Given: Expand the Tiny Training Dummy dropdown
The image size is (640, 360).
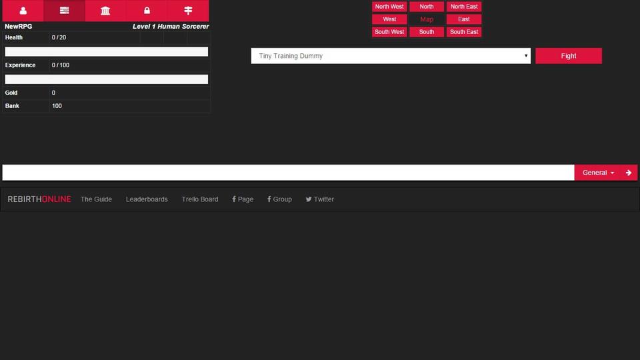Looking at the screenshot, I should (391, 56).
